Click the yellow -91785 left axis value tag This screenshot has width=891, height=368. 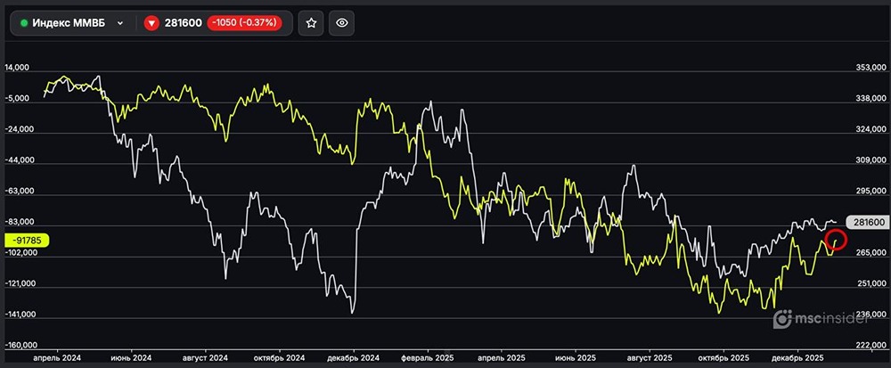click(x=27, y=241)
